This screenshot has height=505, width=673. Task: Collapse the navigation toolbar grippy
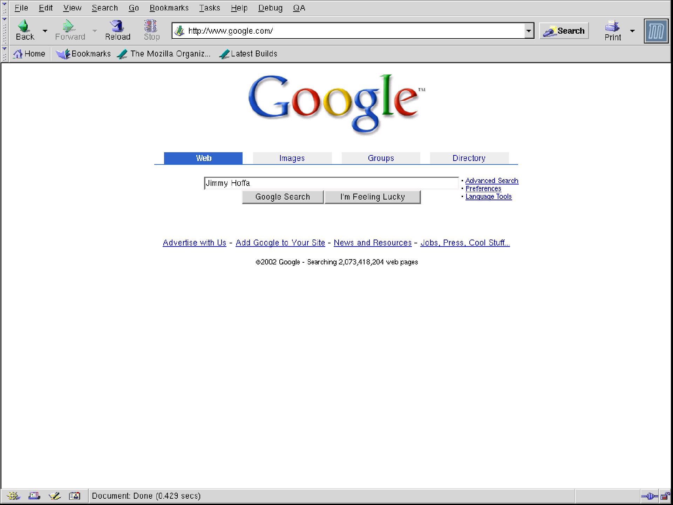tap(4, 31)
